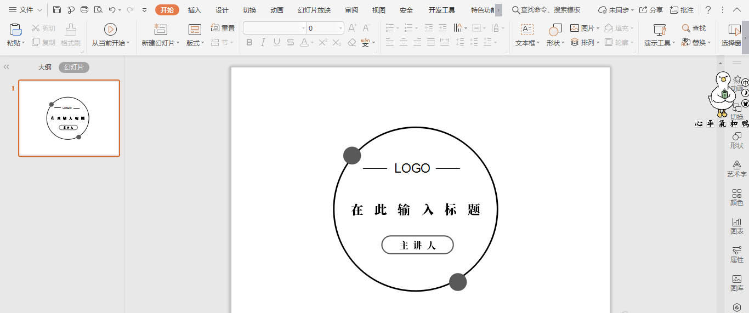The image size is (749, 313).
Task: Toggle align text left
Action: 390,42
